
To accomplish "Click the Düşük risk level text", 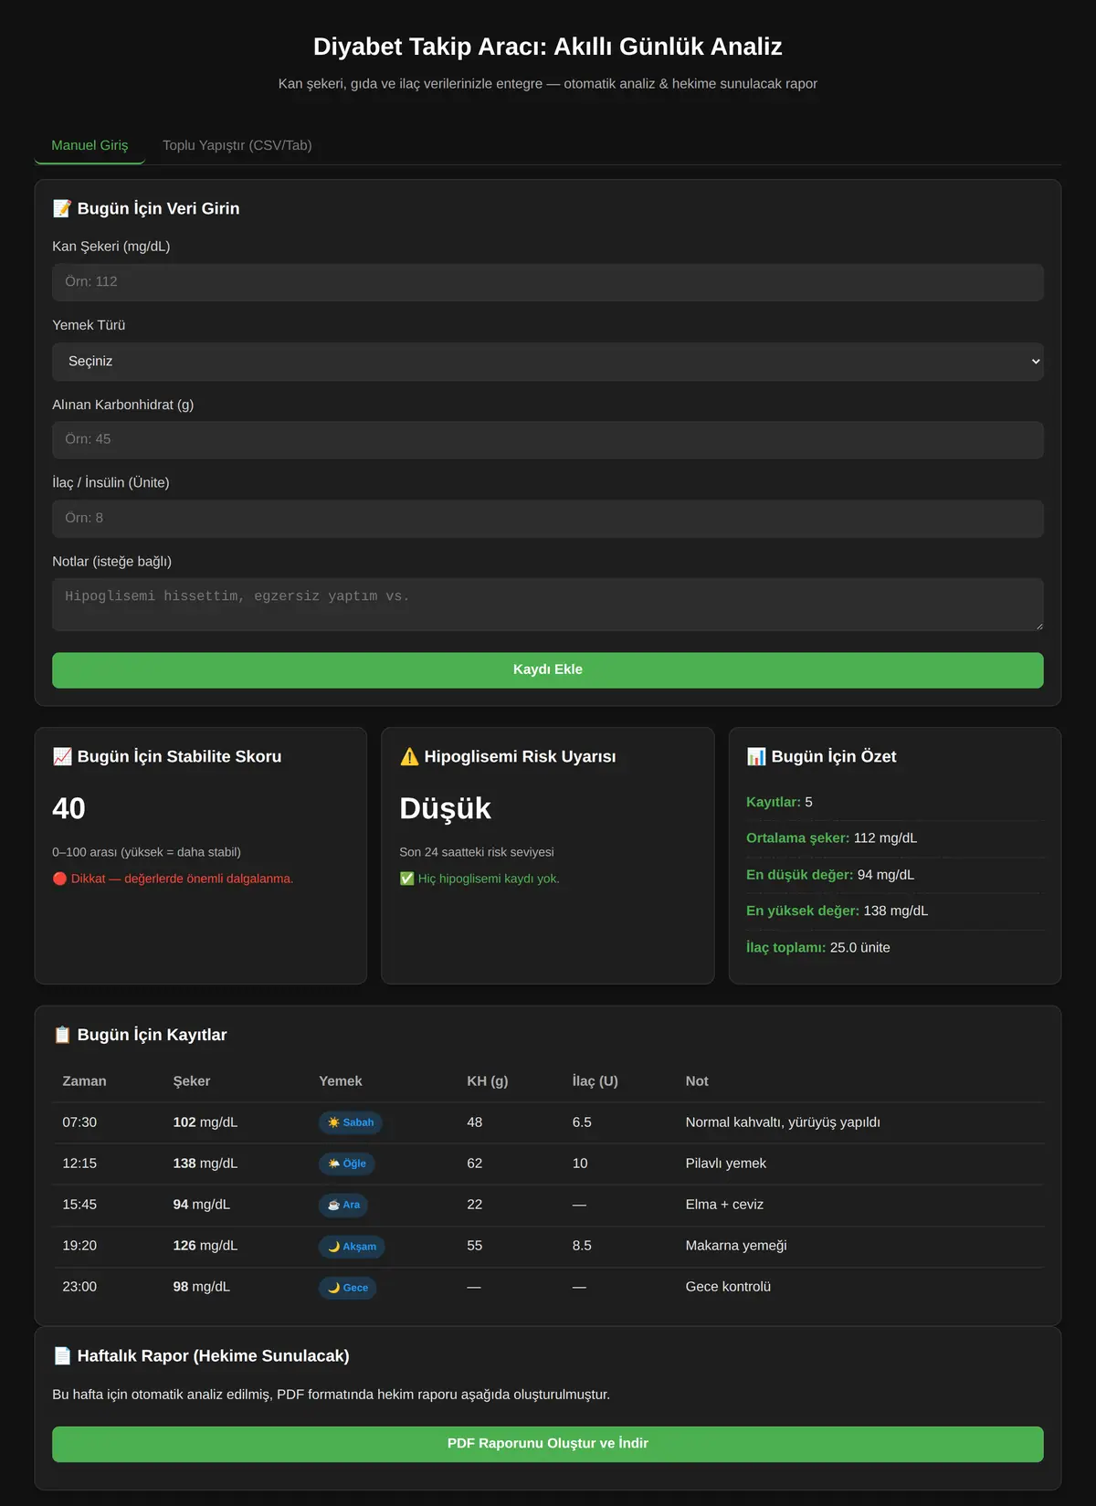I will coord(446,808).
